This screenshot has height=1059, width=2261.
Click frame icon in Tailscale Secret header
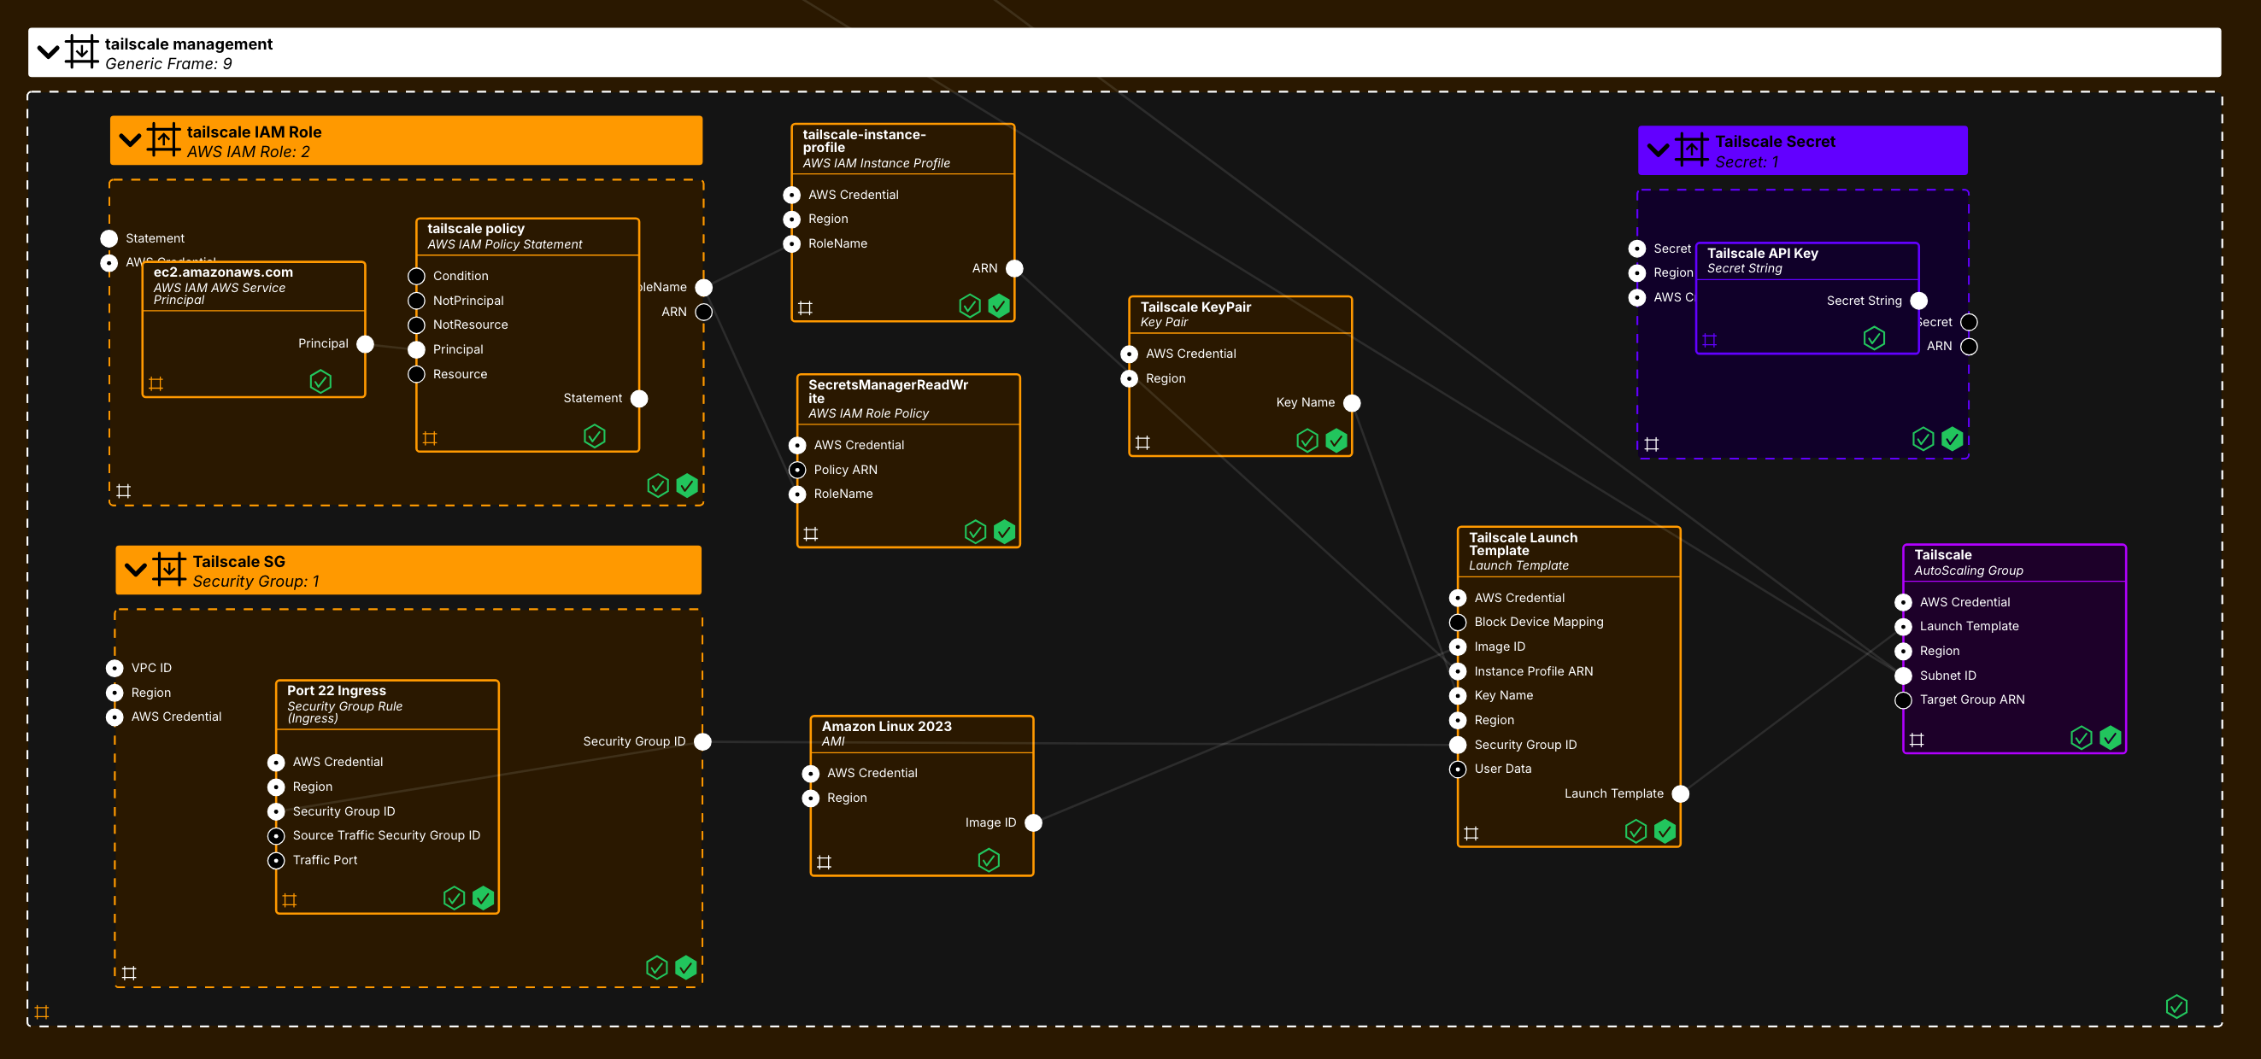[x=1692, y=150]
